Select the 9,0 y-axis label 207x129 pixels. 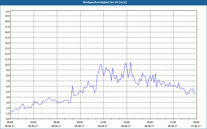coord(8,70)
